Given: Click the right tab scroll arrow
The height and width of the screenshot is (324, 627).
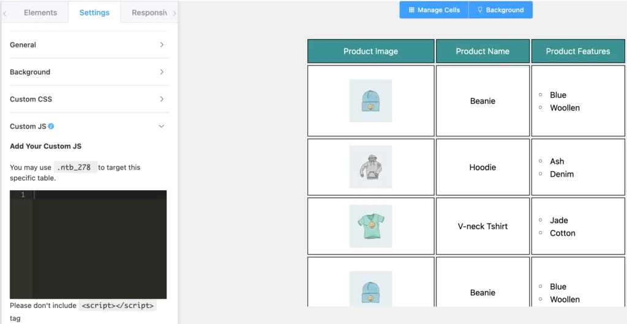Looking at the screenshot, I should click(175, 13).
